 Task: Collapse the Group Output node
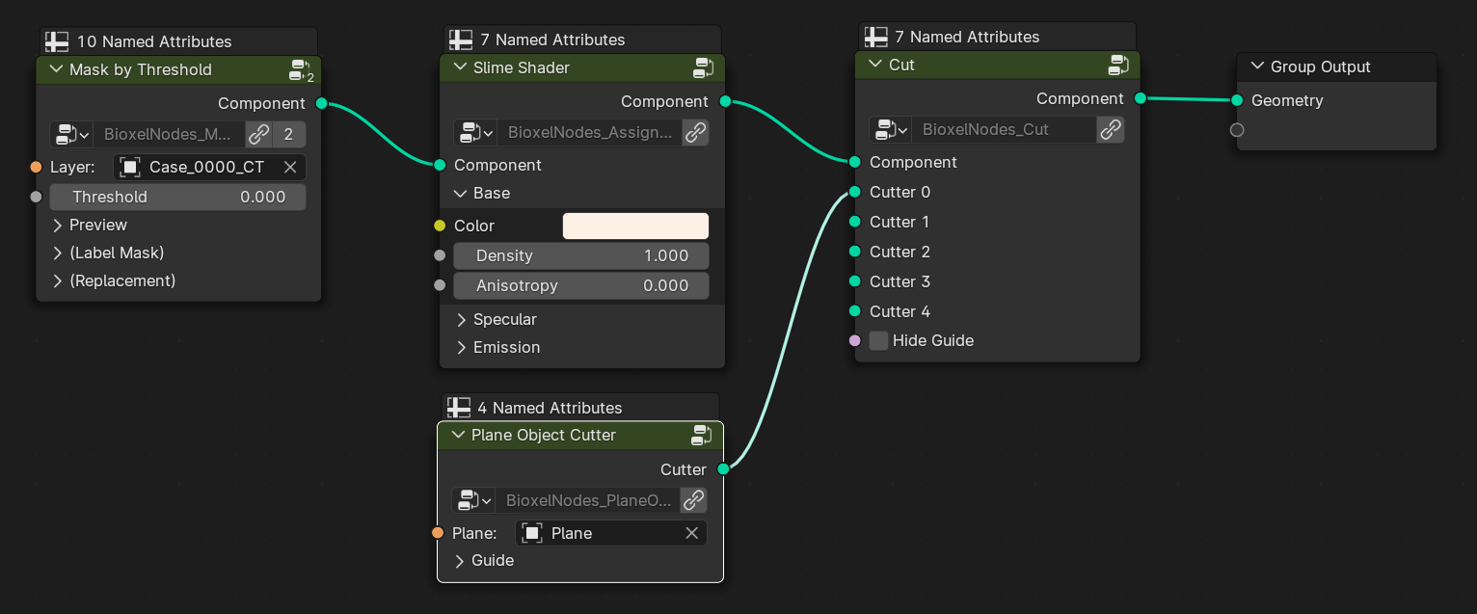[1256, 67]
